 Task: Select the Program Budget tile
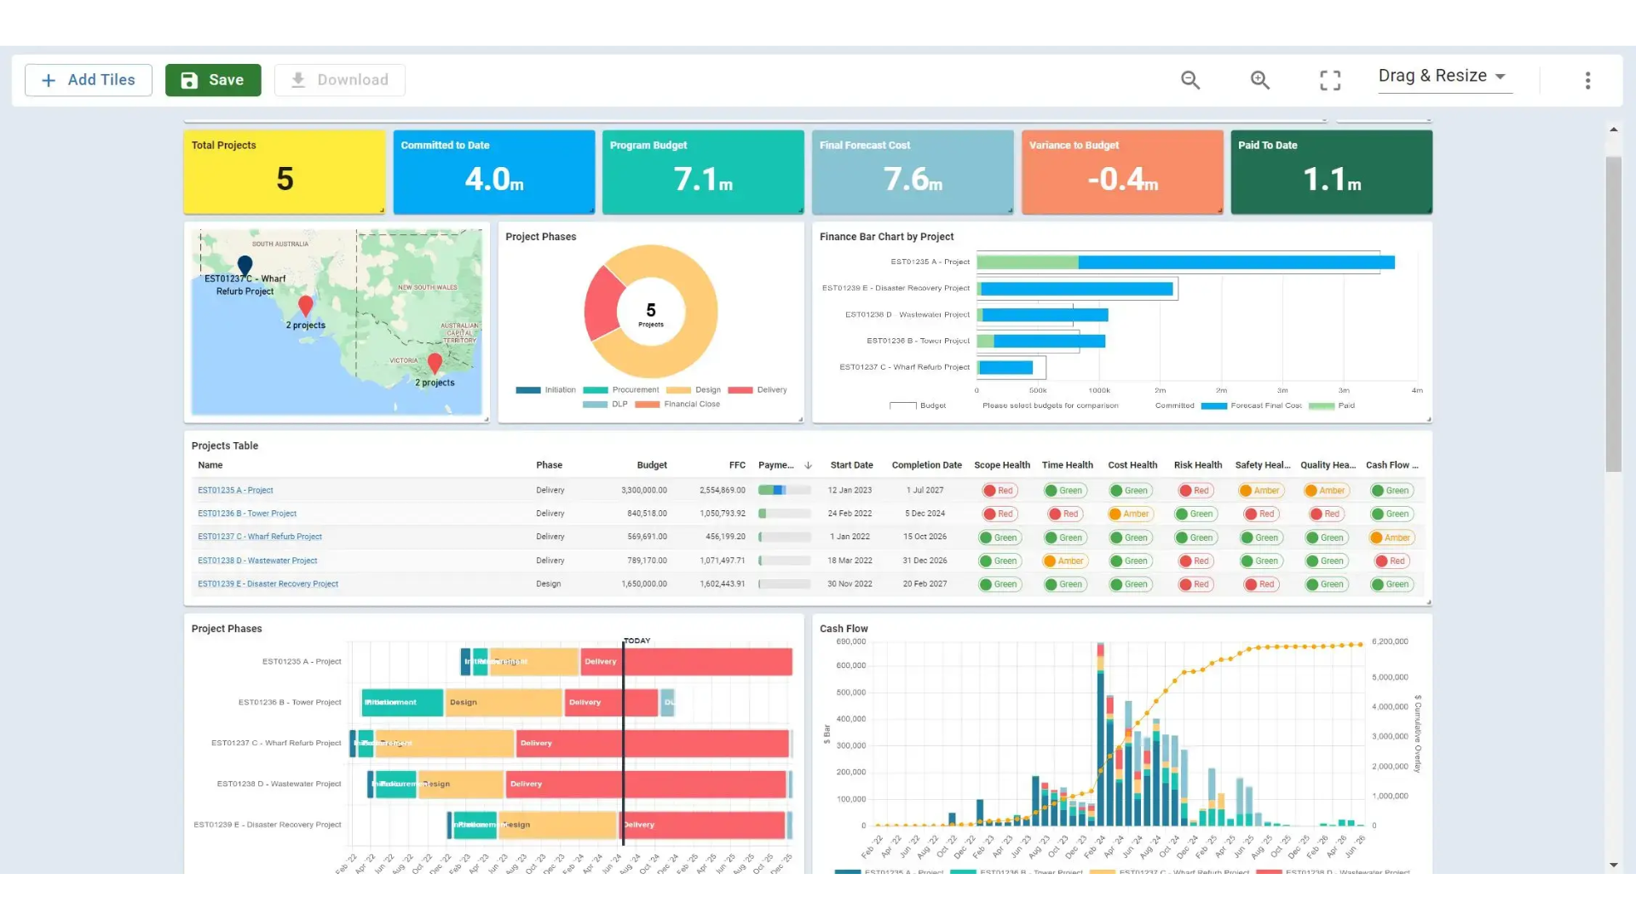tap(703, 171)
